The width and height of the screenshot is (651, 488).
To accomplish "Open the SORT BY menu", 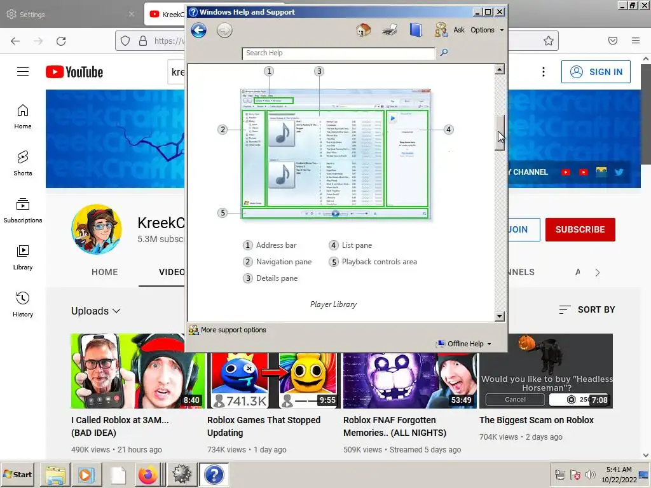I will coord(587,309).
